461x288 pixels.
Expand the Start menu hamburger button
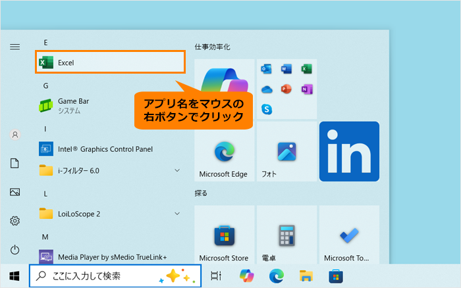pos(15,47)
